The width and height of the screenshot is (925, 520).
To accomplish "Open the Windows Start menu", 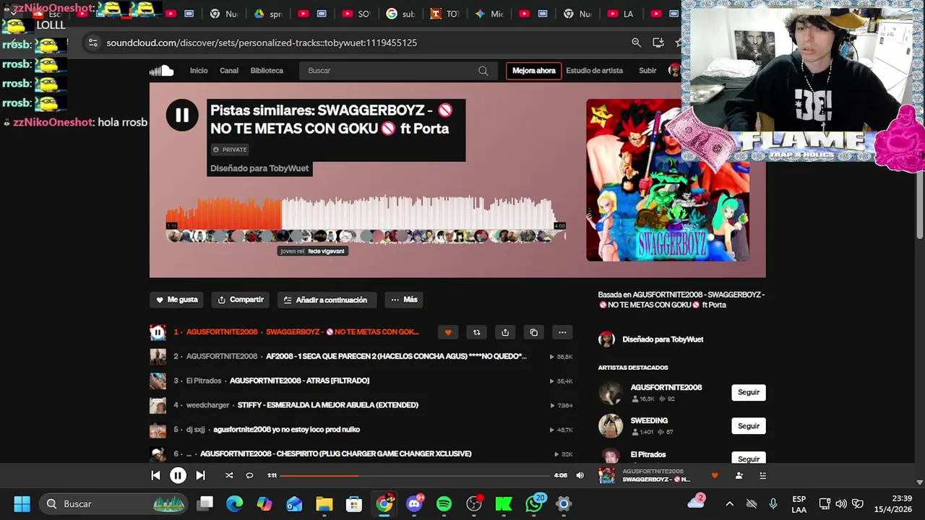I will (22, 503).
